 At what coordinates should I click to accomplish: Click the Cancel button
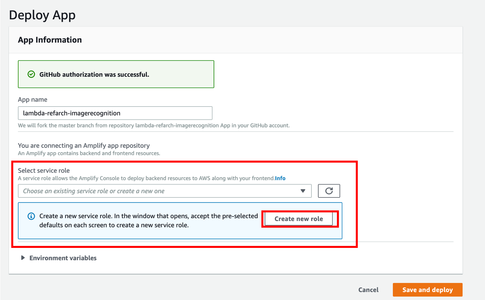pyautogui.click(x=368, y=290)
